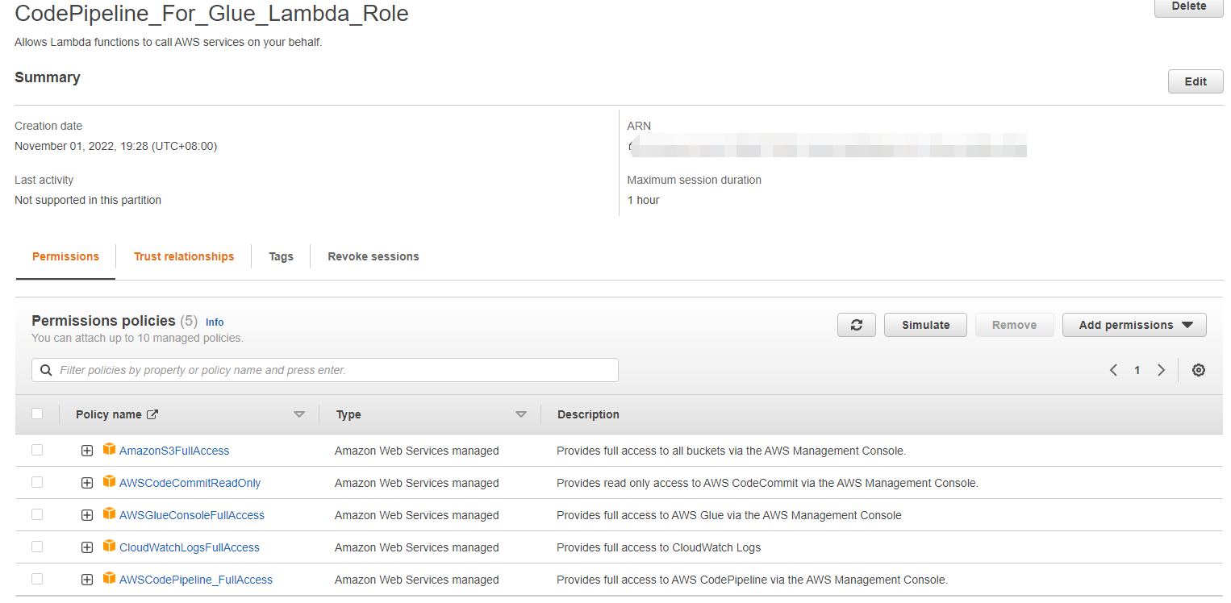
Task: Click the Type cell in AmazonS3FullAccess row
Action: (417, 451)
